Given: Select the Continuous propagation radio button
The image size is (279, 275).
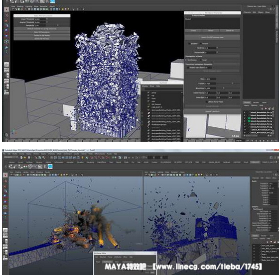Looking at the screenshot, I should (x=186, y=60).
